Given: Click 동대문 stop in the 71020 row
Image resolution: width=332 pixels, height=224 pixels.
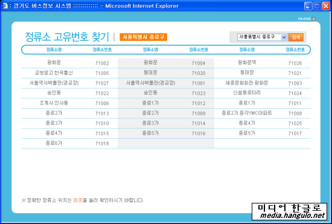Looking at the screenshot, I should 150,72.
